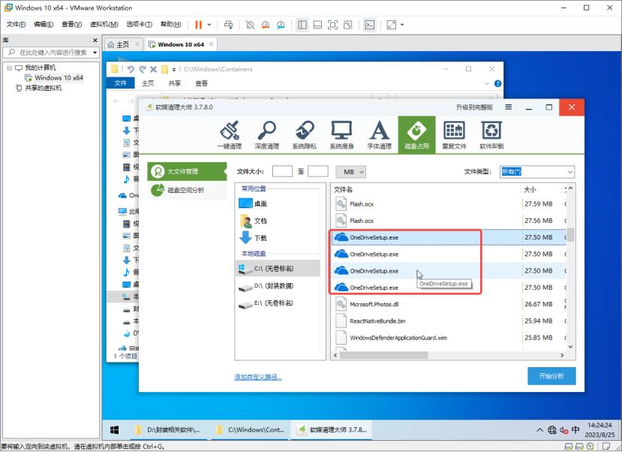
Task: Click the 添加自定义路径 link
Action: (x=258, y=377)
